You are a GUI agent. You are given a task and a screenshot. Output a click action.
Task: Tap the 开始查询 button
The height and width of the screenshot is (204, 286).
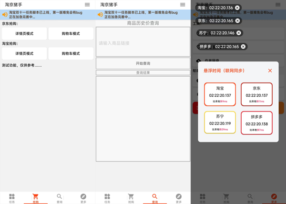coord(143,63)
